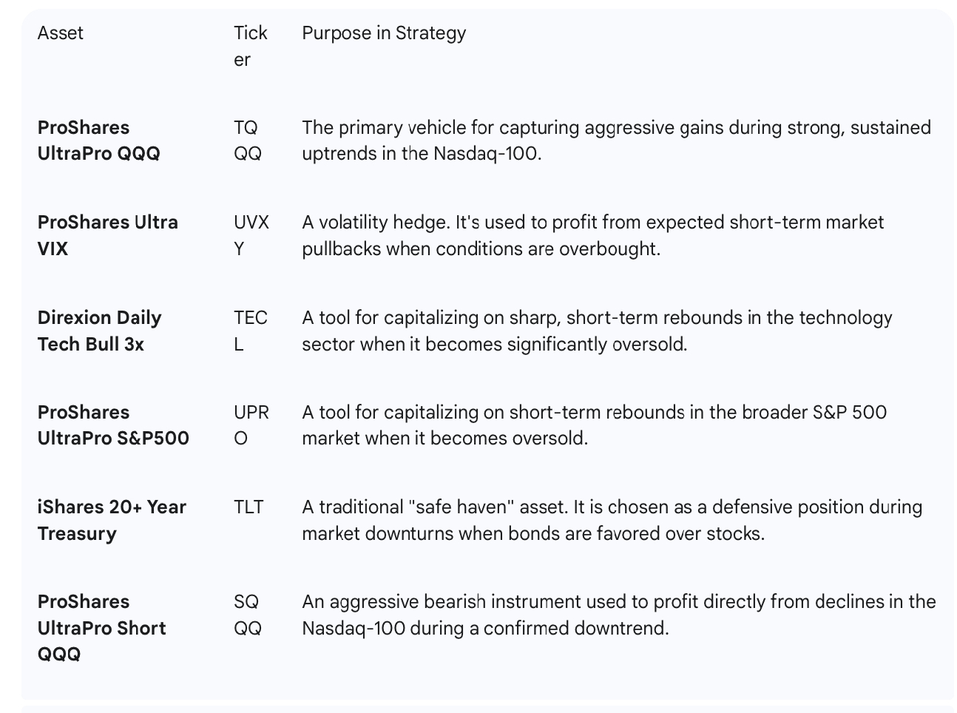Click the aggressive bearish instrument description

pos(619,615)
